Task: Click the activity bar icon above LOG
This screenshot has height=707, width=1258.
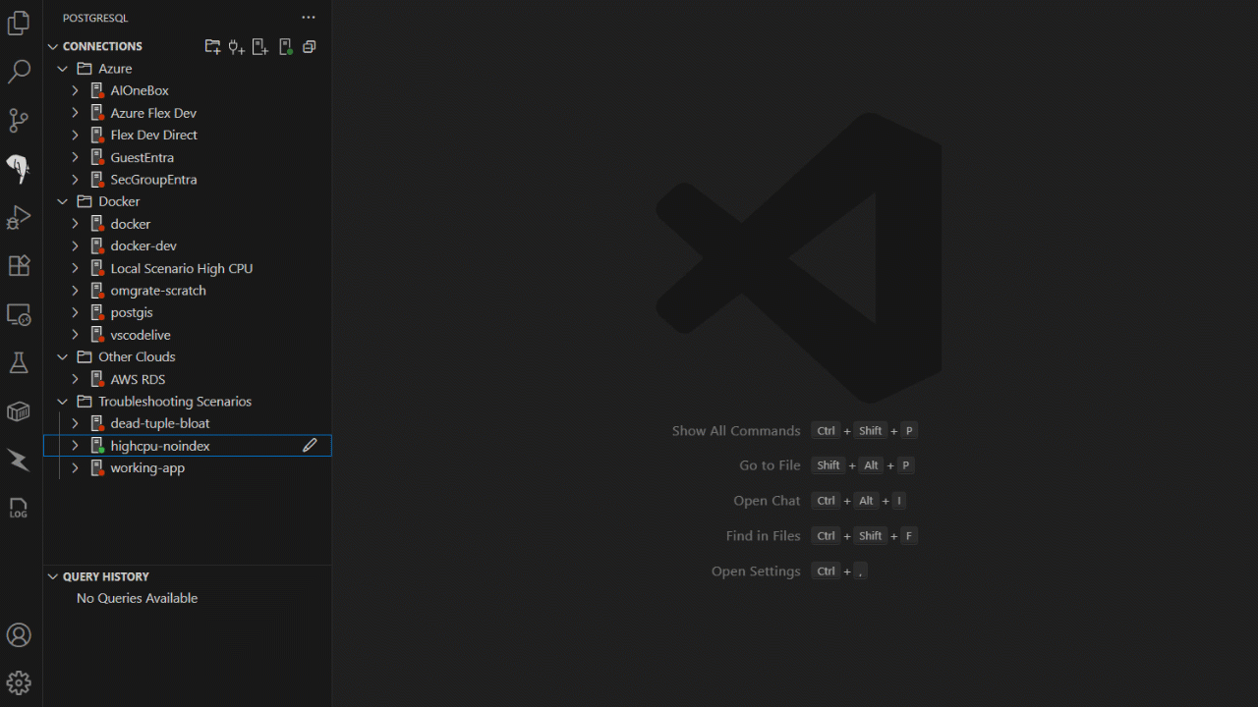Action: 19,460
